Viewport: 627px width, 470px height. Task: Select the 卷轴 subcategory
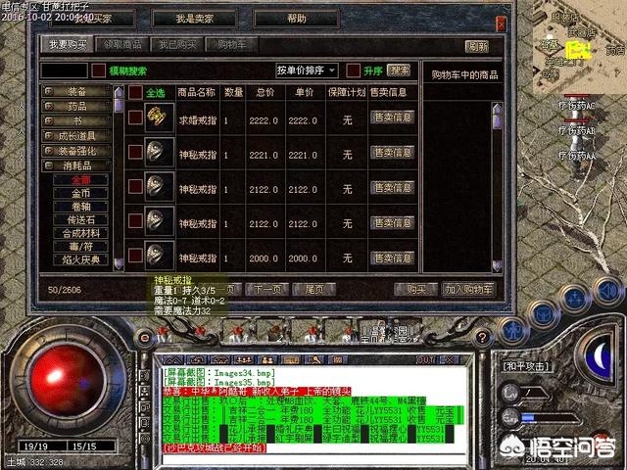pyautogui.click(x=80, y=207)
